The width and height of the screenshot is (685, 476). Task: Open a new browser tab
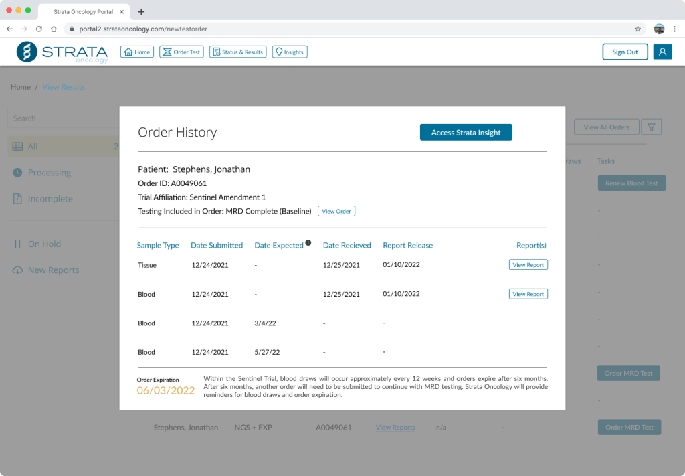point(141,11)
